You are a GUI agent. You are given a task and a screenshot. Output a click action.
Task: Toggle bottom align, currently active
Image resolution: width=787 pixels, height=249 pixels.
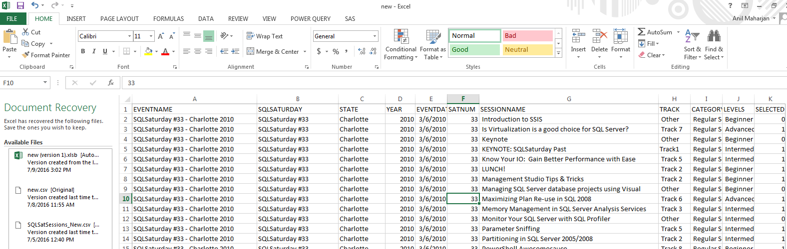click(x=209, y=36)
